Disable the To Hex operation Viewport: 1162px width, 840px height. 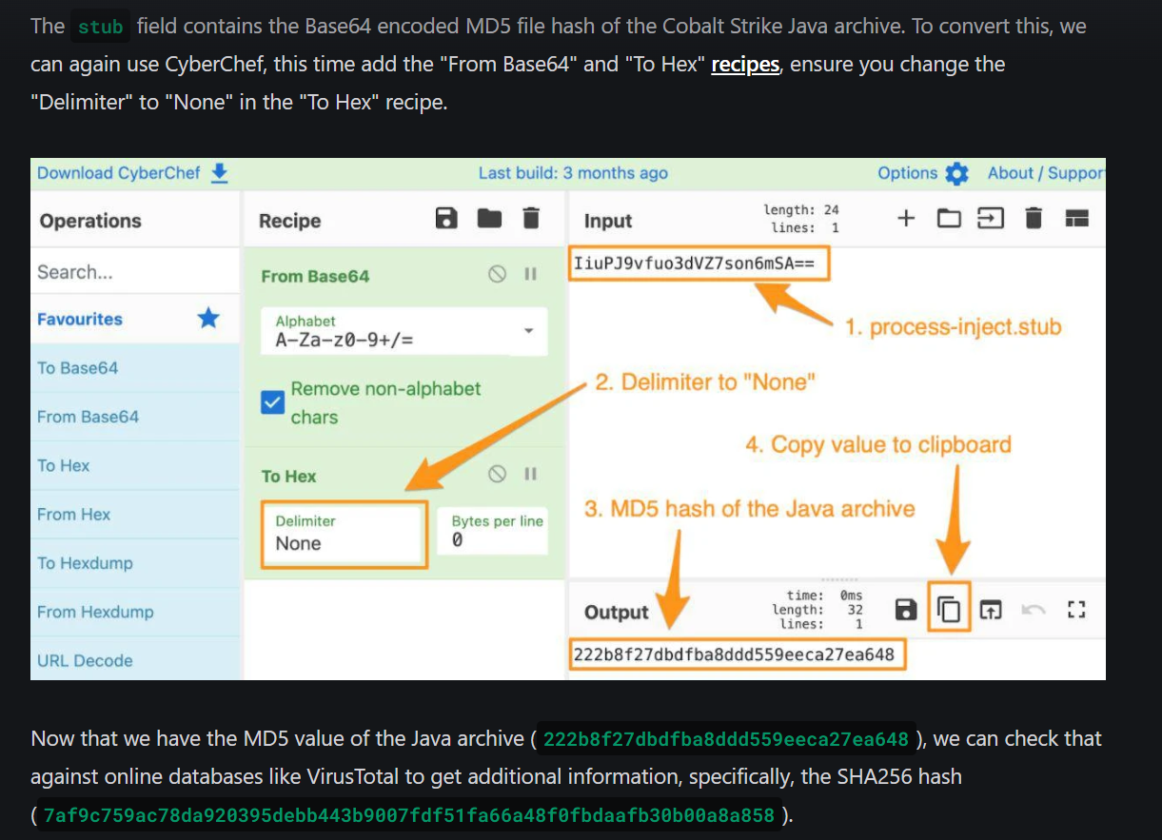(497, 474)
